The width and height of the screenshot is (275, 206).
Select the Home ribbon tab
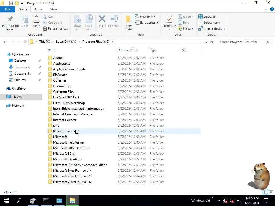pos(23,9)
